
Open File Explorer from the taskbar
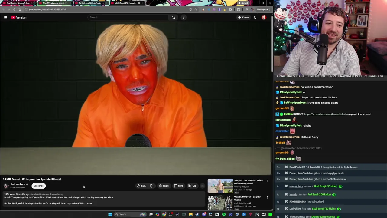tap(190, 214)
